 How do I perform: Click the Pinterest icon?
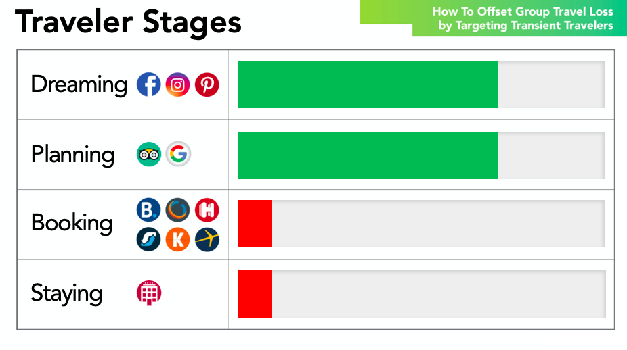(207, 84)
